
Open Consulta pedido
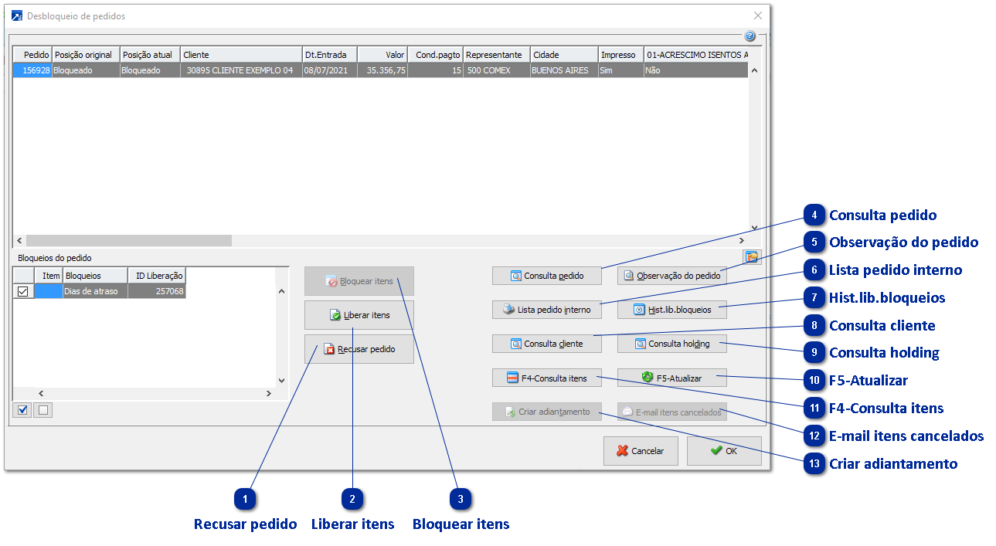coord(547,276)
